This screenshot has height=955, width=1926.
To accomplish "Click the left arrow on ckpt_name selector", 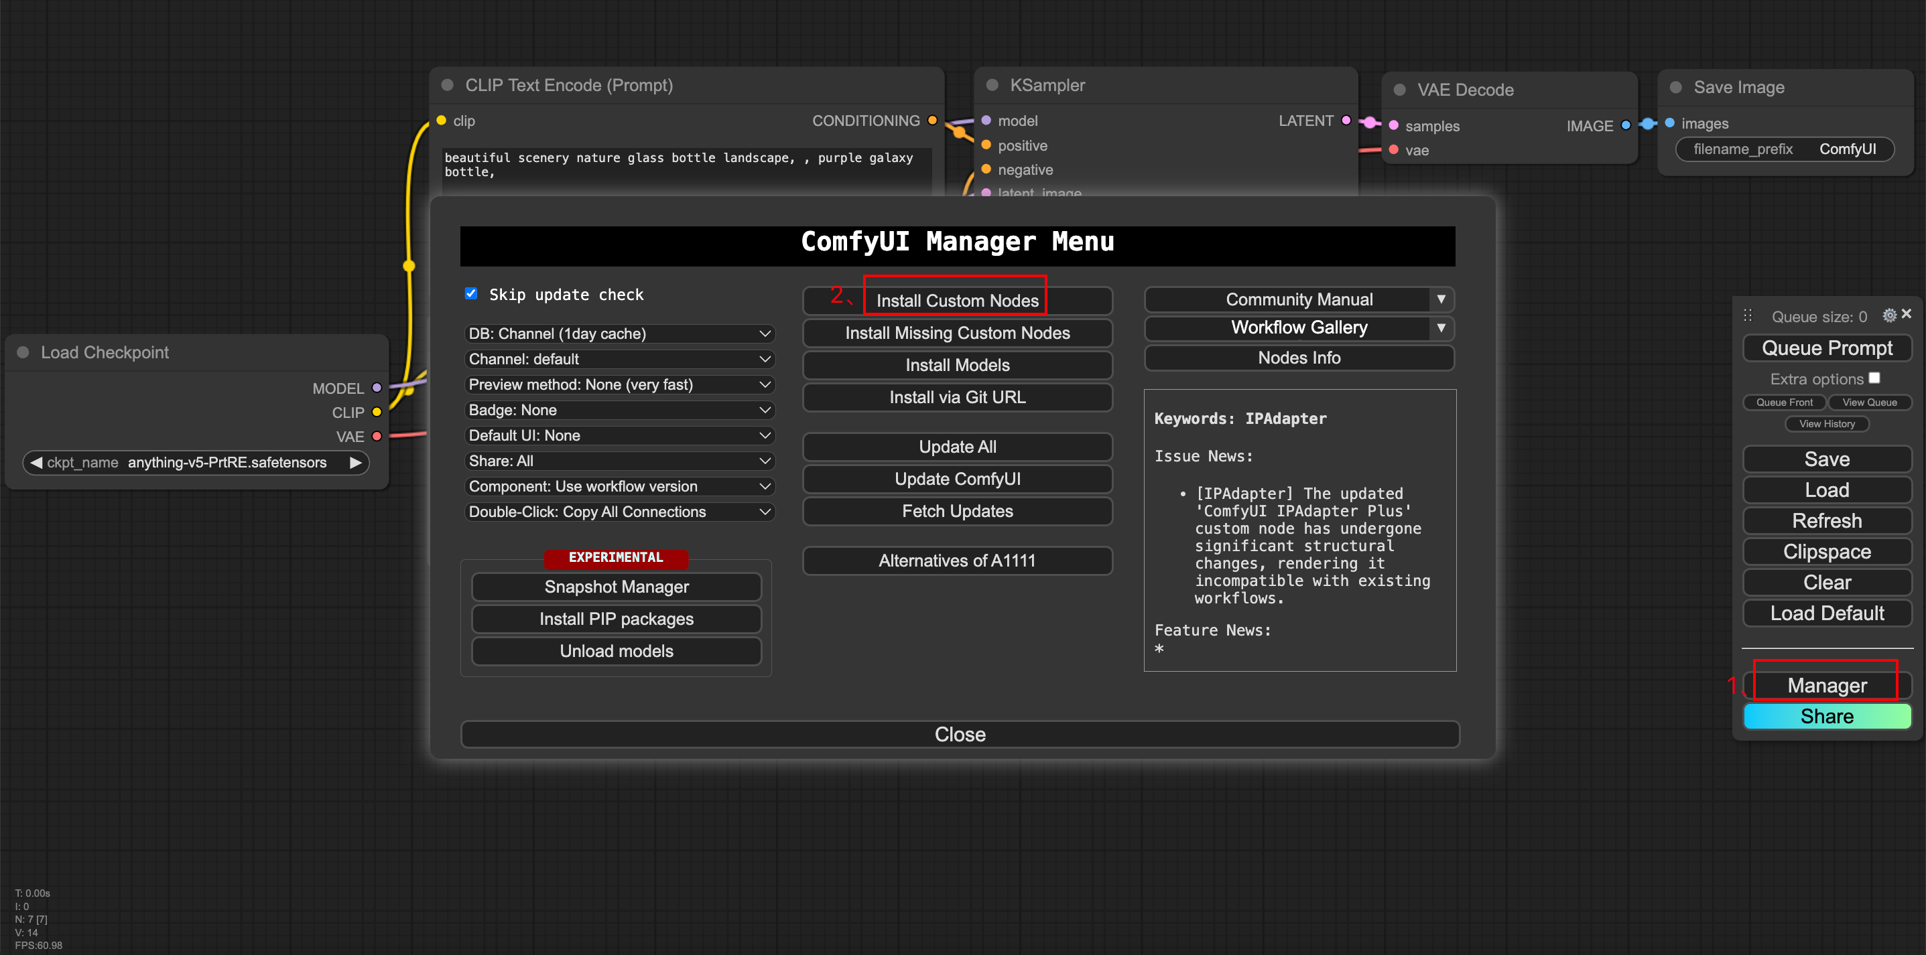I will (x=36, y=463).
